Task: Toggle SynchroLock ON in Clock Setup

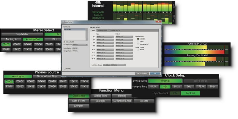Action: pos(175,93)
